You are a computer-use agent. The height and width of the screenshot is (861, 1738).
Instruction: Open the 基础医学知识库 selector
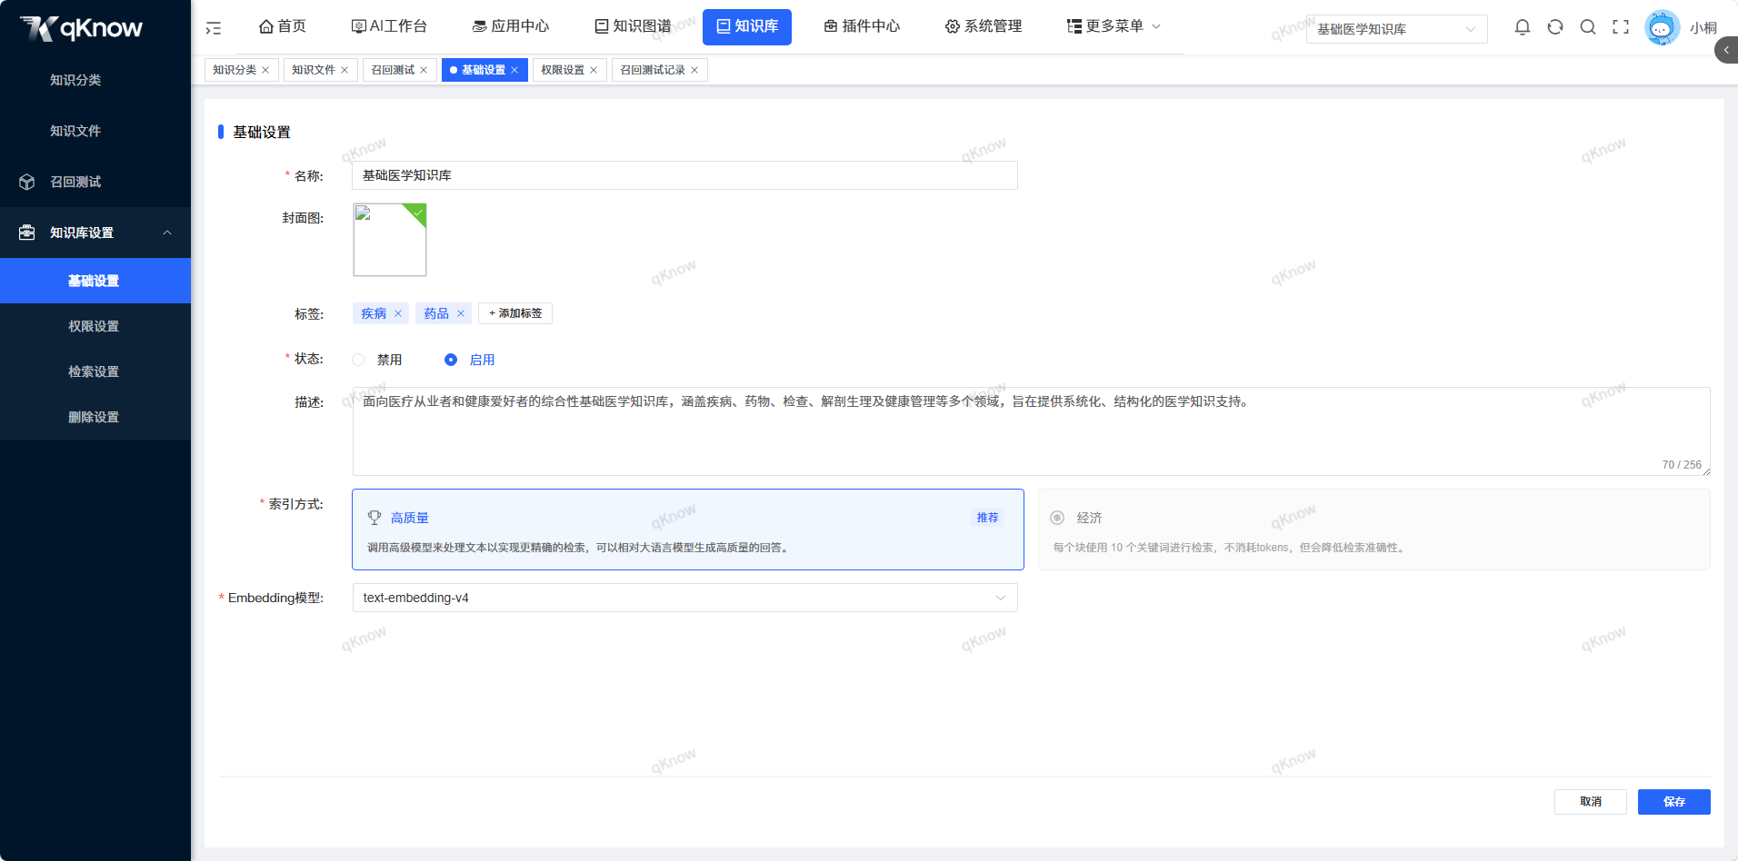1396,29
